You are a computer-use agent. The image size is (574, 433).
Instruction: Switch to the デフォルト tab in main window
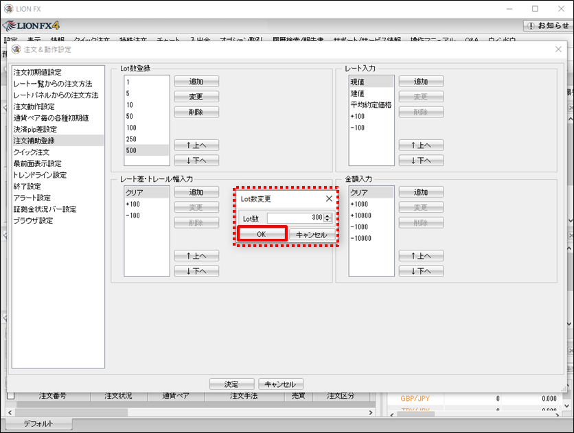click(x=39, y=423)
